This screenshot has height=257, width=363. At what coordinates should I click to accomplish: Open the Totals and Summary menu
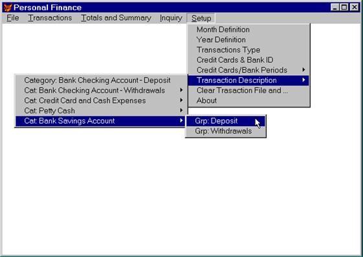pos(116,18)
